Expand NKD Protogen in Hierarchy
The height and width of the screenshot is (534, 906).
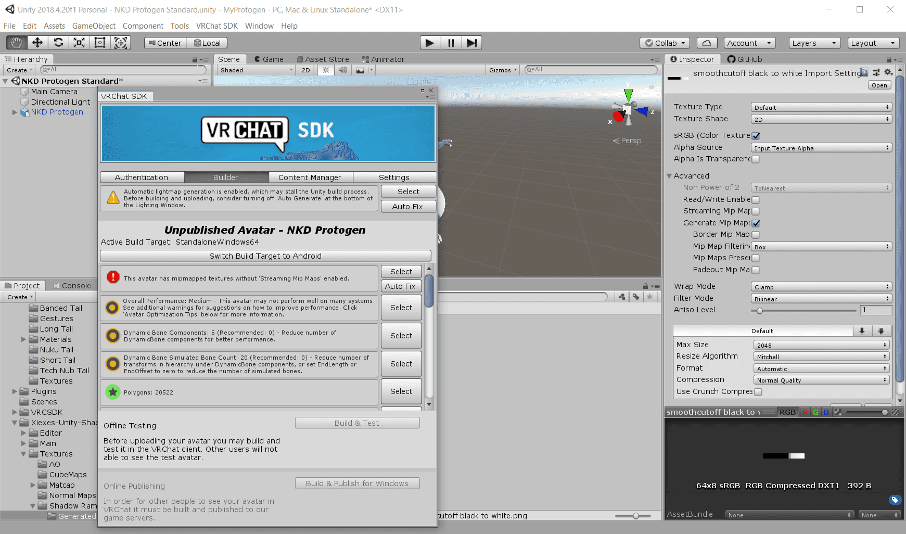point(15,112)
